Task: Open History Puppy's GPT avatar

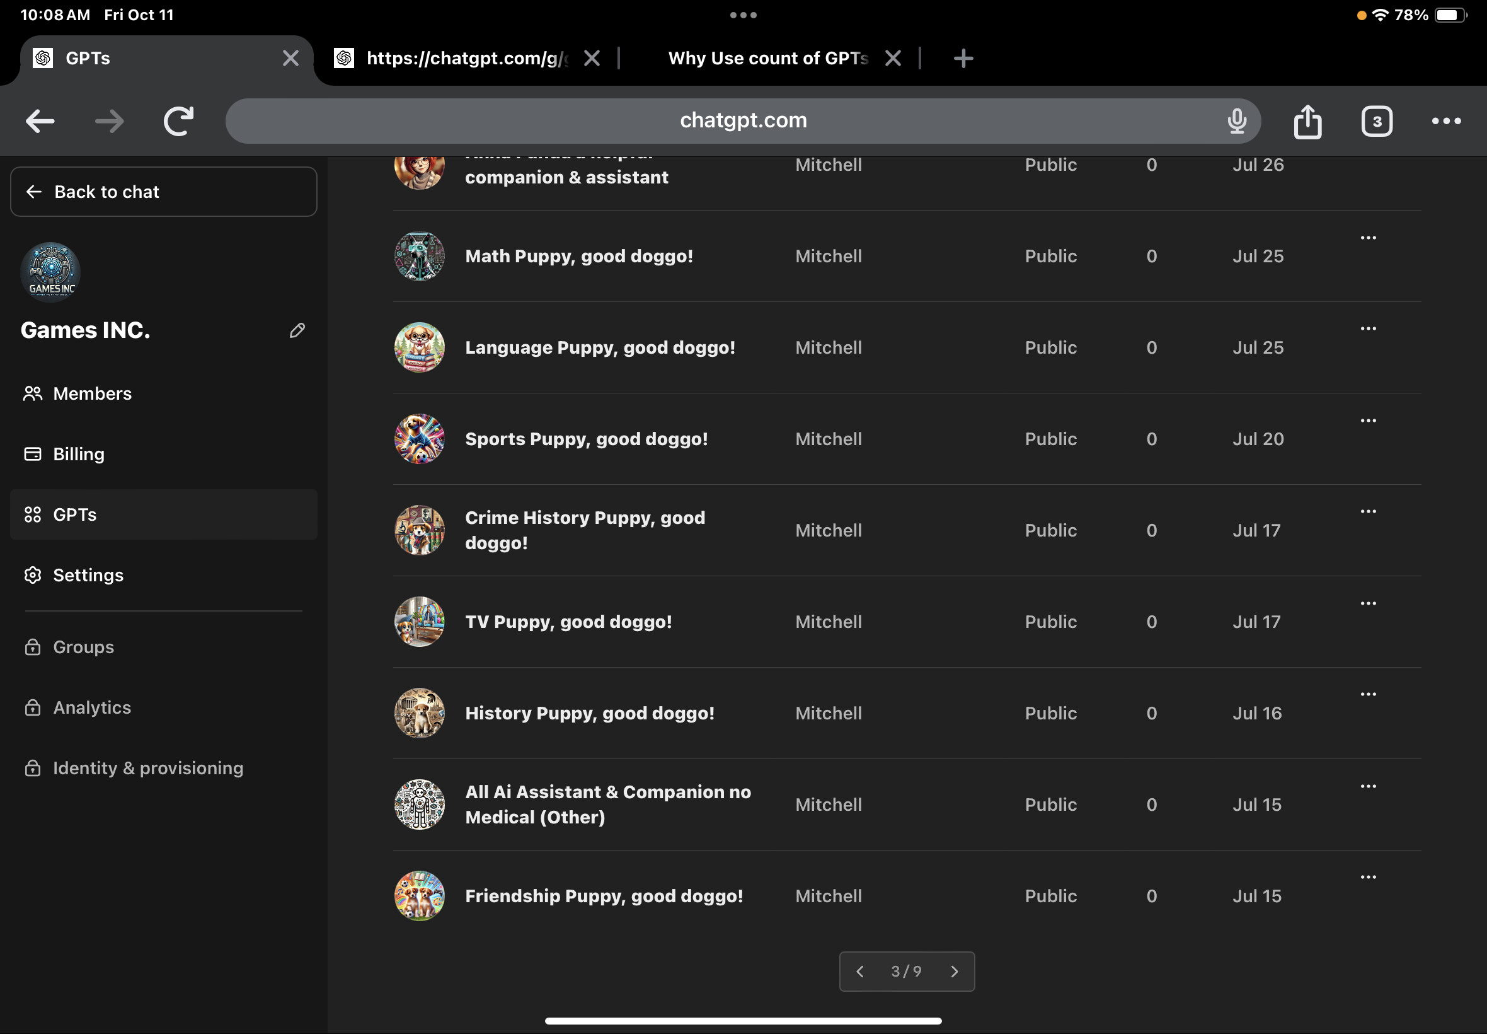Action: [418, 713]
